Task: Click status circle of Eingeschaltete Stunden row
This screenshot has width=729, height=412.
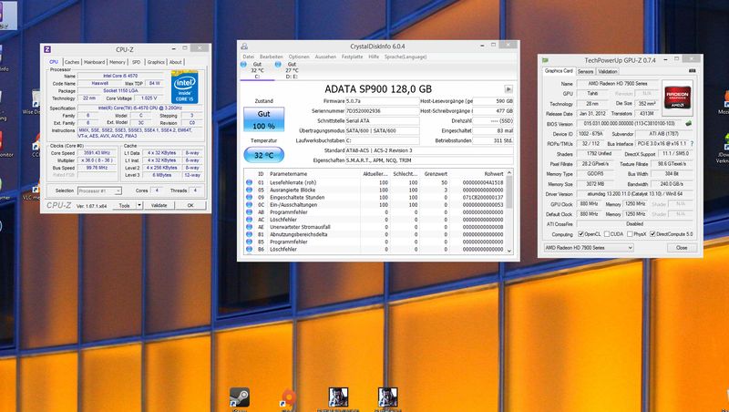Action: (249, 198)
